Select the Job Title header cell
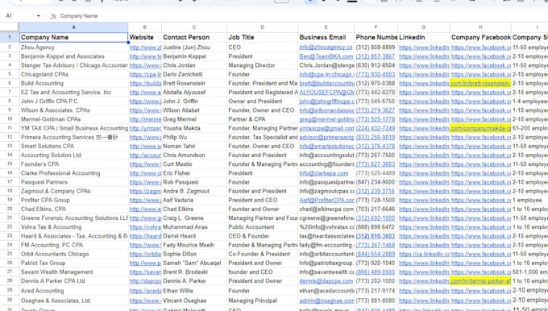Image resolution: width=548 pixels, height=311 pixels. tap(262, 37)
